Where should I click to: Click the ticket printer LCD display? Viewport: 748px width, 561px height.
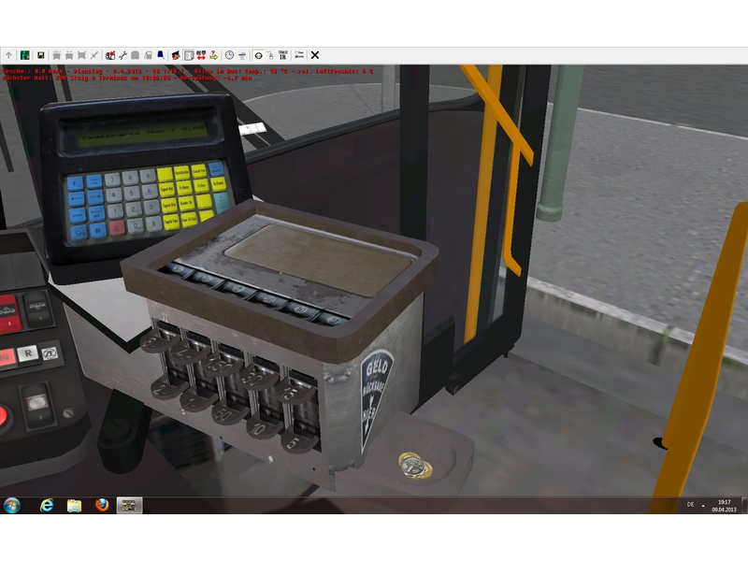142,134
